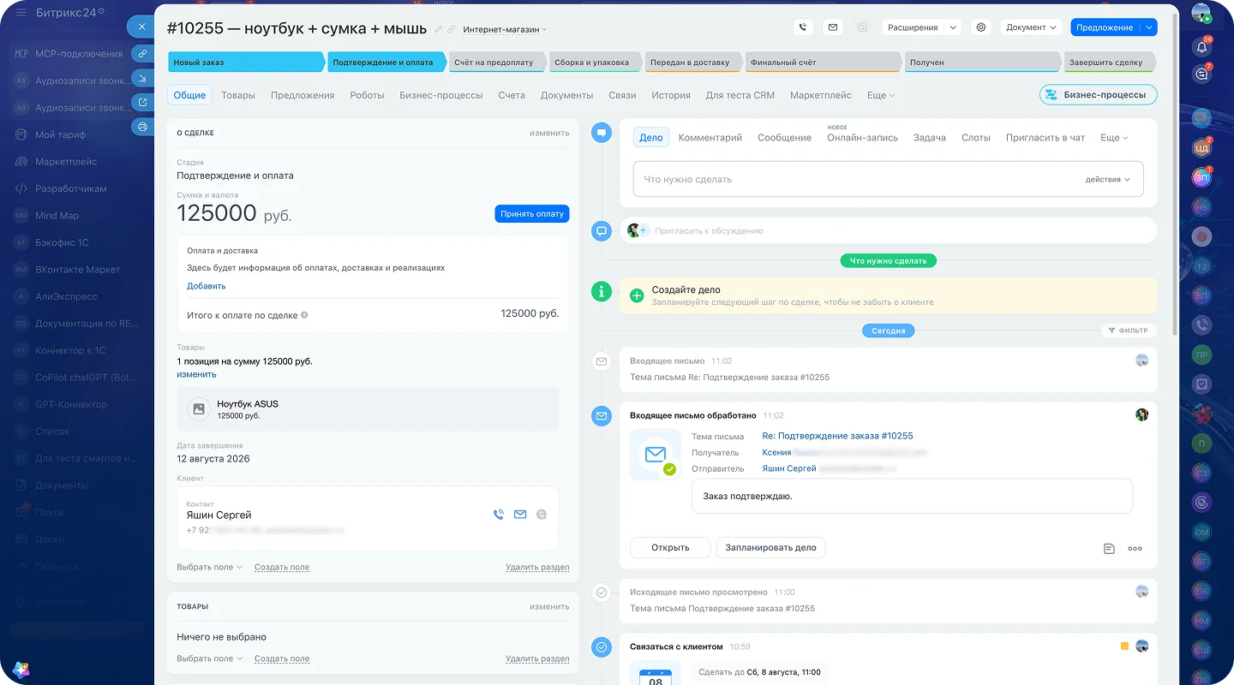Expand the Интернет-магазин funnel dropdown
Image resolution: width=1234 pixels, height=685 pixels.
[505, 29]
